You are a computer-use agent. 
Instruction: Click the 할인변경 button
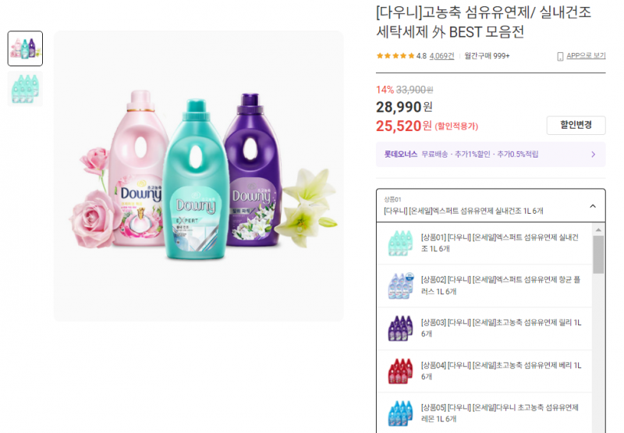tap(576, 125)
